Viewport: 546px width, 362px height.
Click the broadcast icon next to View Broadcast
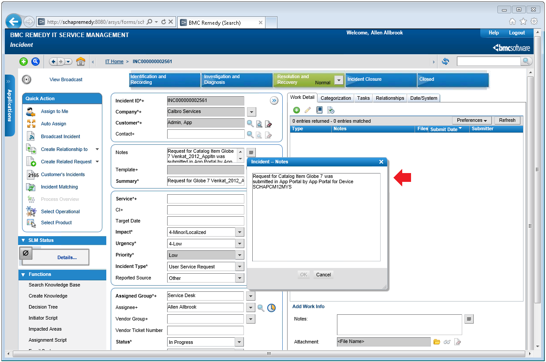click(26, 79)
